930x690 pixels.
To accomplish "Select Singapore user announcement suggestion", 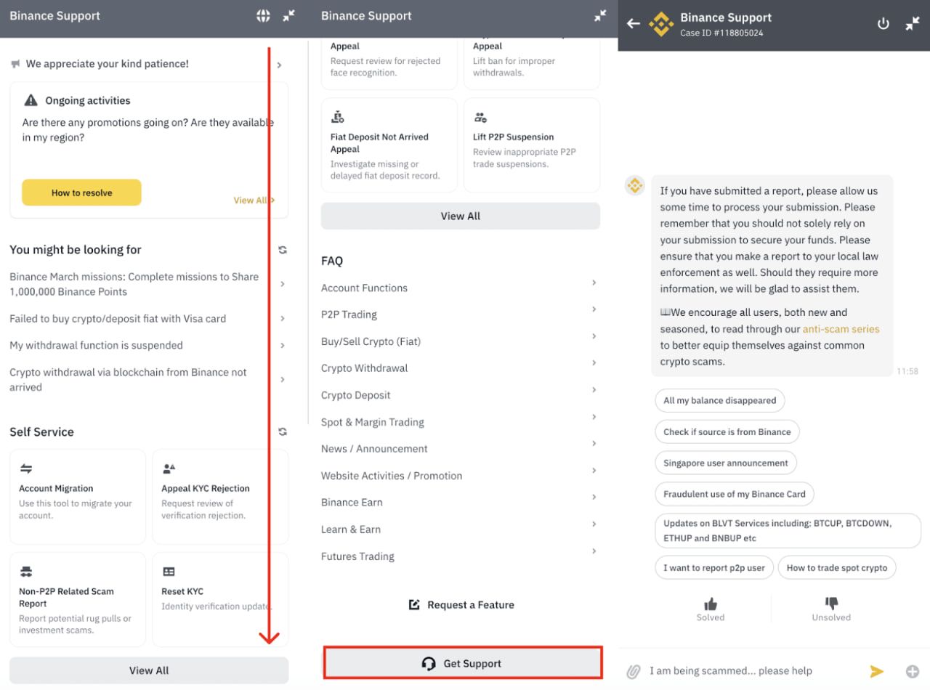I will tap(726, 463).
